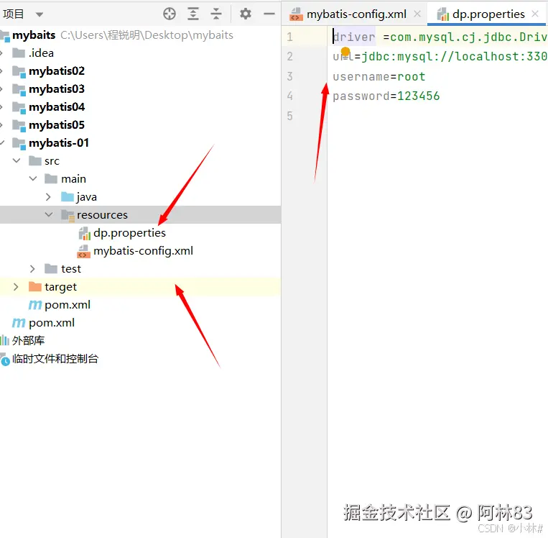
Task: Select the mybatis03 module
Action: pos(57,89)
